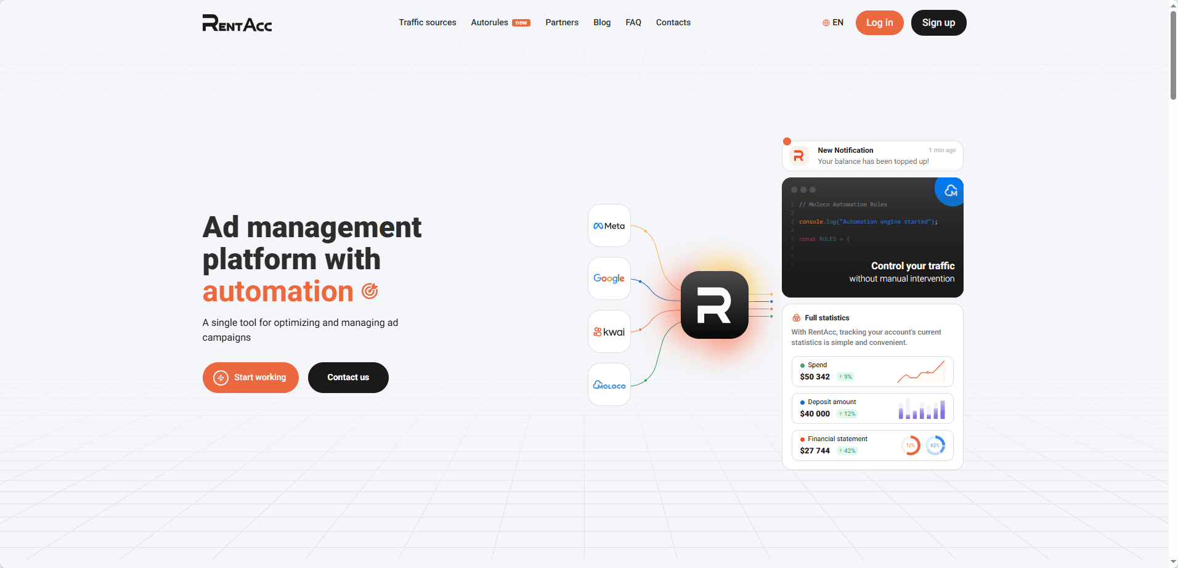Click the central black R app icon
Viewport: 1178px width, 568px height.
pyautogui.click(x=715, y=305)
